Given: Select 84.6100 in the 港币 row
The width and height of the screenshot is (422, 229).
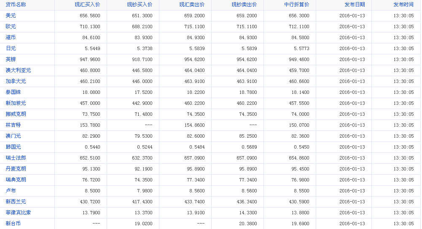Looking at the screenshot, I should pos(91,37).
